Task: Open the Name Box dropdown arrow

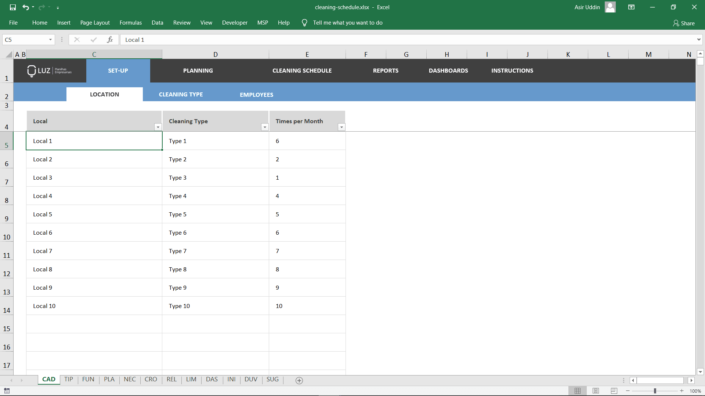Action: click(51, 40)
